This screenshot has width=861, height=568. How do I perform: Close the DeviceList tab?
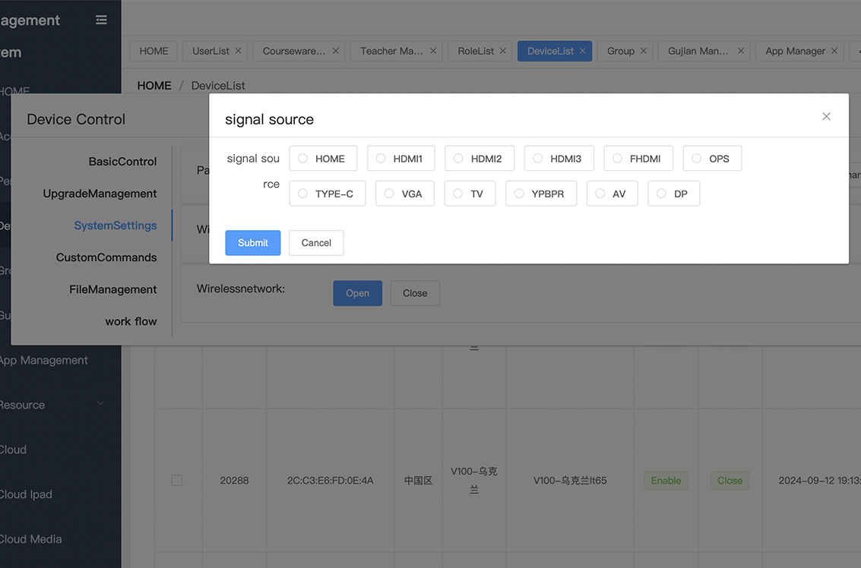(x=583, y=51)
